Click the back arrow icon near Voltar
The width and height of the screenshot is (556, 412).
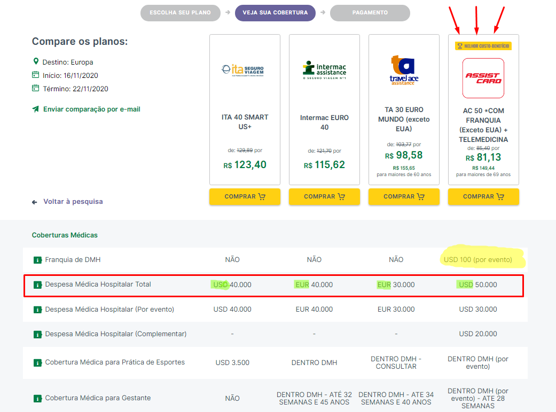pyautogui.click(x=34, y=202)
